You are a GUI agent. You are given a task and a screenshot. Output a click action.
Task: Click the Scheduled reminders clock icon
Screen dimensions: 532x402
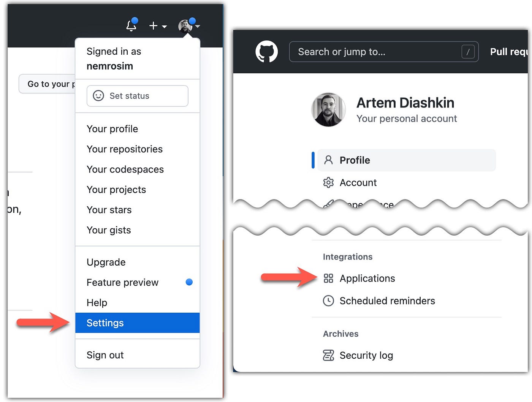pos(328,301)
